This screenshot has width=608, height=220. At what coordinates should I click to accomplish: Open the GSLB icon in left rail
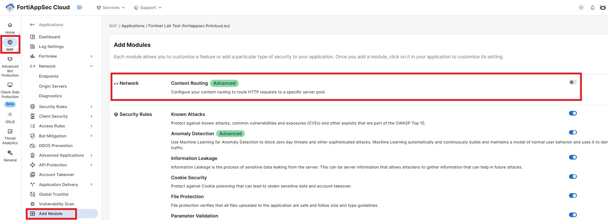click(x=10, y=114)
